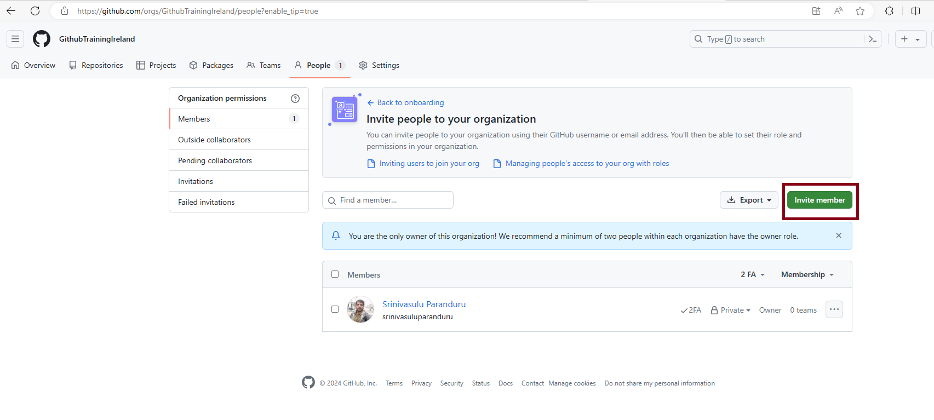Select Srinivasulu Paranduru's row checkbox
Viewport: 934px width, 420px height.
click(335, 309)
